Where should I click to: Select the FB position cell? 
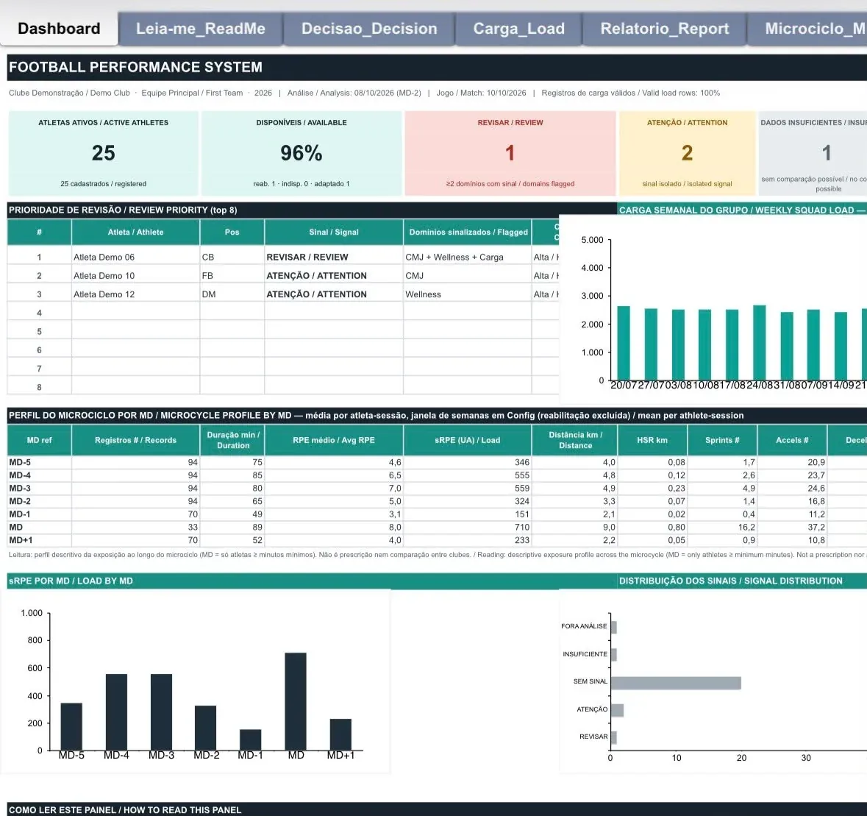[x=232, y=275]
